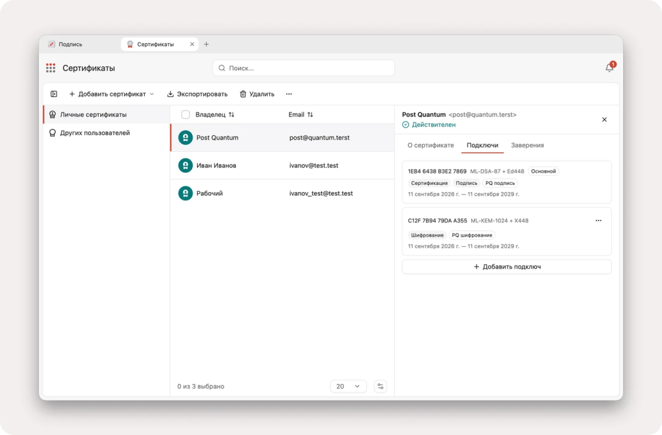This screenshot has height=435, width=662.
Task: Click the Добавить подключ button
Action: pos(507,267)
